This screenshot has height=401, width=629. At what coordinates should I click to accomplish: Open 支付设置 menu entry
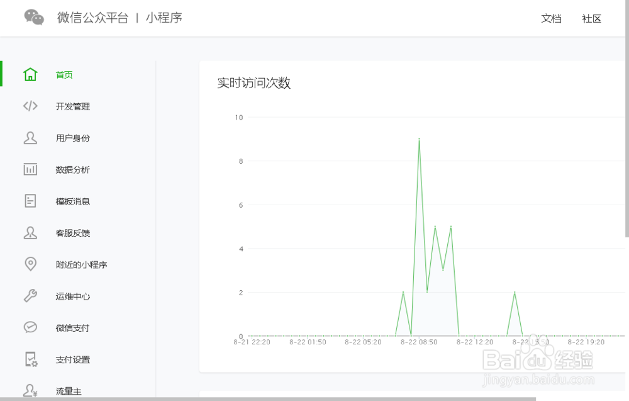pyautogui.click(x=72, y=359)
